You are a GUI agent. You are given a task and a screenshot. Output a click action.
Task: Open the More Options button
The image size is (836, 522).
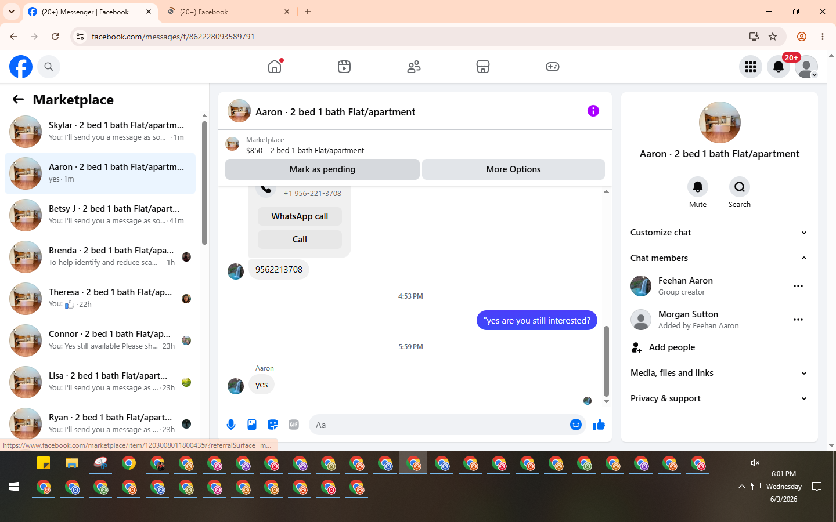[x=513, y=169]
